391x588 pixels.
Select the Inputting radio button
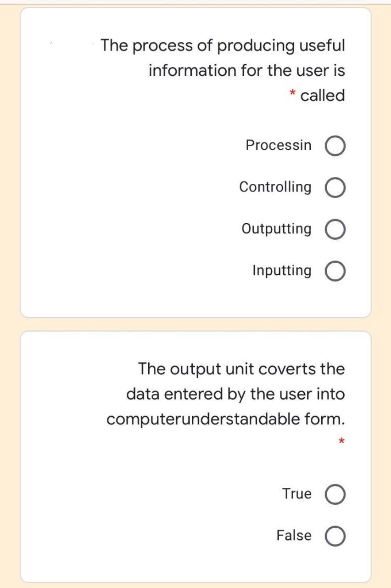pos(334,271)
